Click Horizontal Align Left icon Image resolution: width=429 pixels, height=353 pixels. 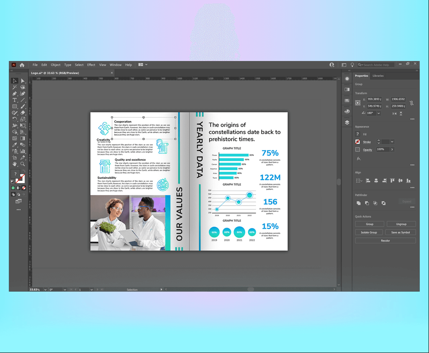pos(368,181)
